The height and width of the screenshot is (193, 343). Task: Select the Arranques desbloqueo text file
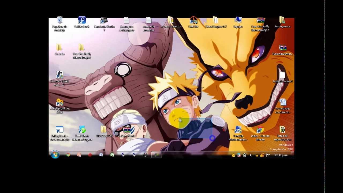(127, 24)
